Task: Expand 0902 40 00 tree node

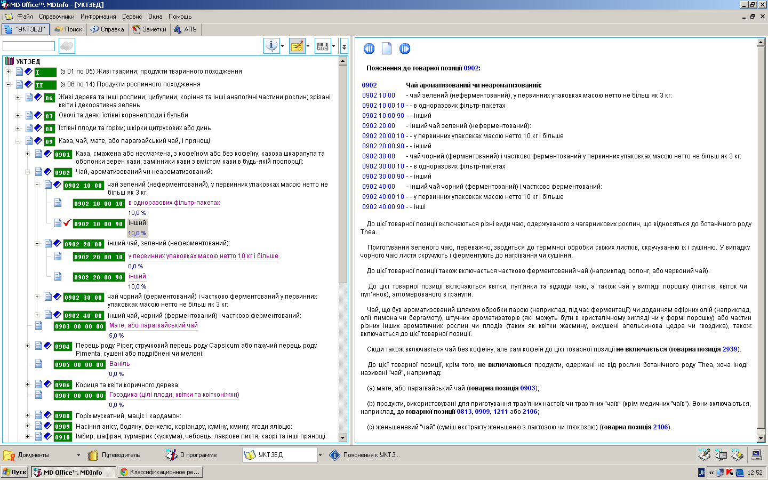Action: tap(37, 315)
